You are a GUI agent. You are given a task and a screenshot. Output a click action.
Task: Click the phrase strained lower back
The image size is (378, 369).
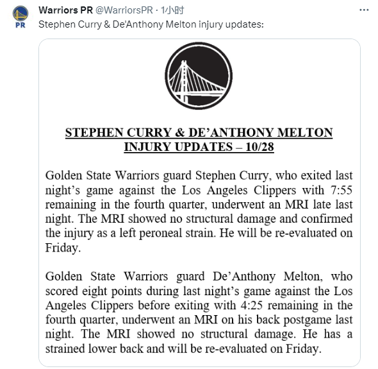(94, 348)
